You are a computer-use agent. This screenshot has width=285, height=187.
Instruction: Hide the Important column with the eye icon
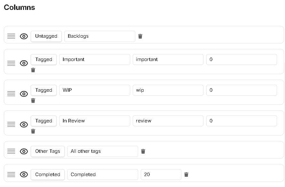coord(24,63)
